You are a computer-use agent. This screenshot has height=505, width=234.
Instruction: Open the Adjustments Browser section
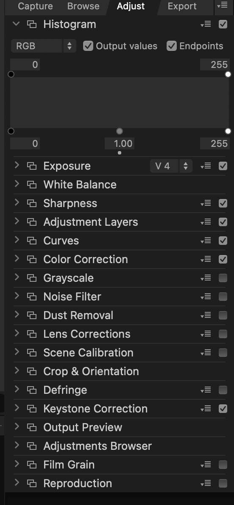point(97,446)
